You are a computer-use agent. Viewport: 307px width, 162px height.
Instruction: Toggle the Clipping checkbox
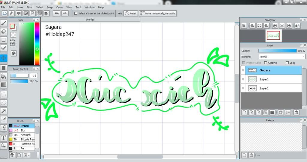coord(266,63)
